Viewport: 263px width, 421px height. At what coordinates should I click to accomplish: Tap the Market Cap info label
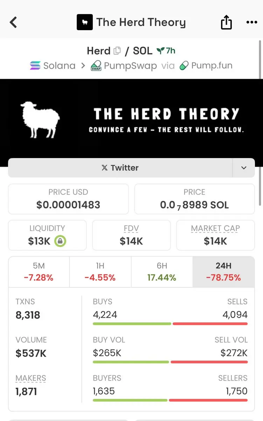click(215, 229)
